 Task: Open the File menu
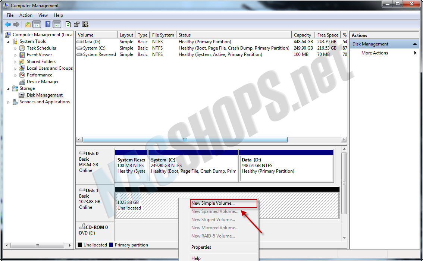point(10,15)
